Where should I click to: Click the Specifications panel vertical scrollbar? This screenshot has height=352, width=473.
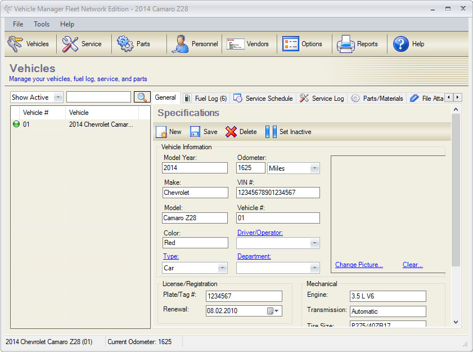coord(456,190)
